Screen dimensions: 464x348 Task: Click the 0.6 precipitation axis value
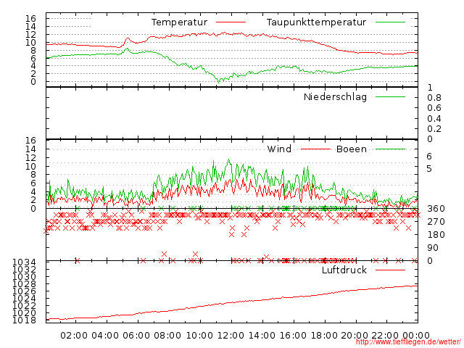pyautogui.click(x=434, y=108)
